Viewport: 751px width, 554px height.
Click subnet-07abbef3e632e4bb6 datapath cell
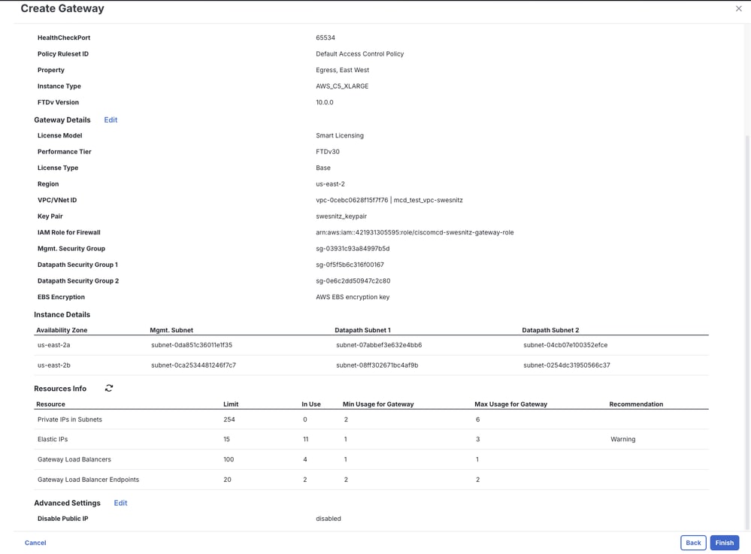click(379, 345)
